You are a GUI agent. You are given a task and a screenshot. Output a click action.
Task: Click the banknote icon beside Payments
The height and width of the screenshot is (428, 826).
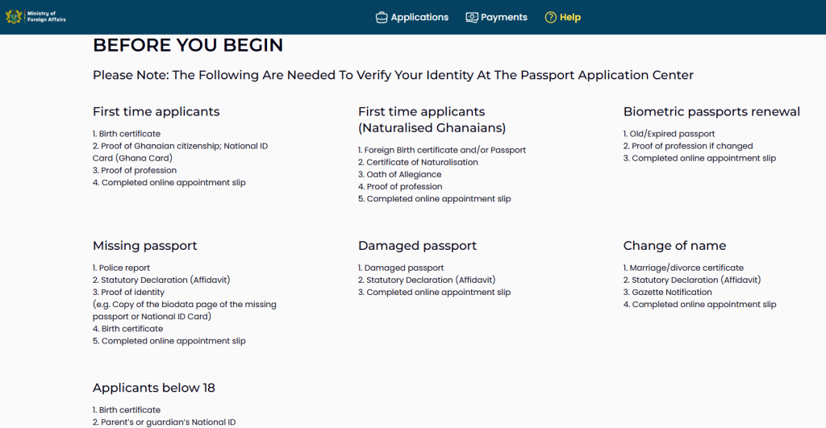pos(472,17)
